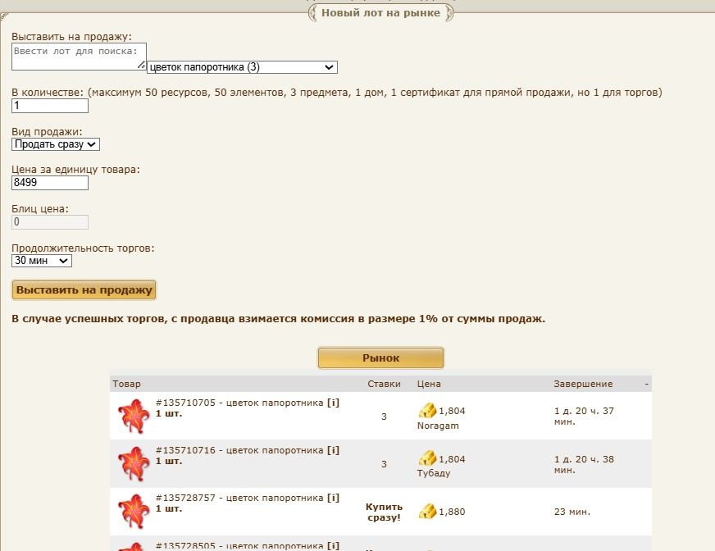Click gold icon beside Noragam's 1,804 price
This screenshot has height=551, width=715.
tap(427, 411)
